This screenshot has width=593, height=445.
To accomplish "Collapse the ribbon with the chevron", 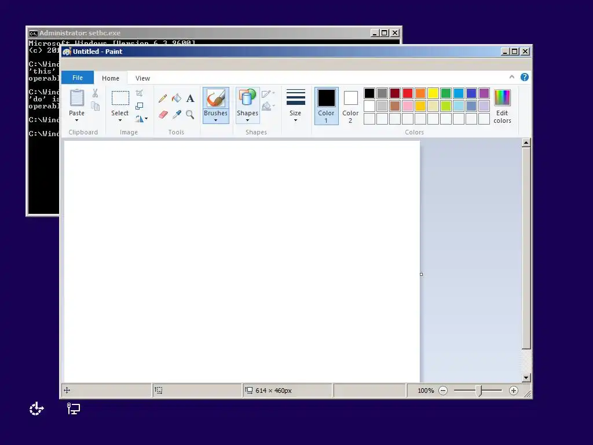I will click(x=512, y=77).
